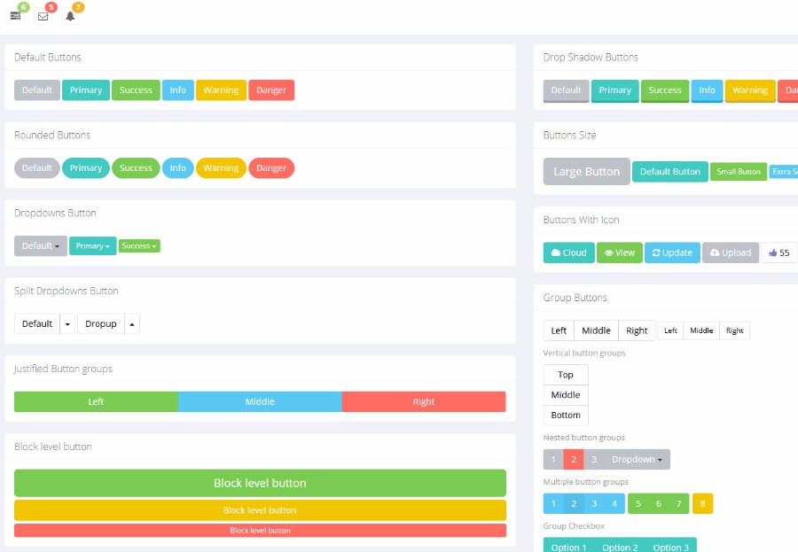Open the tasks list icon with badge 6

pos(16,16)
